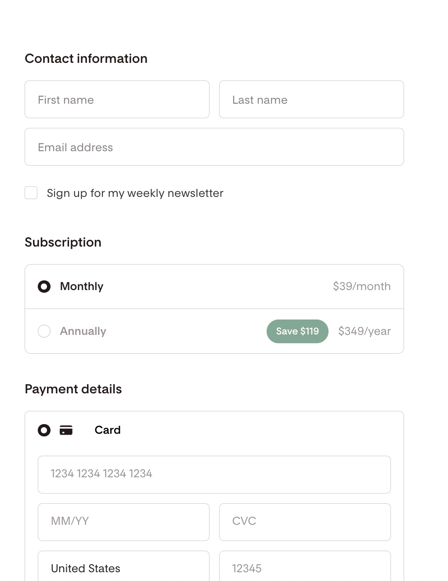Screen dimensions: 448x581
Task: Check the weekly newsletter signup checkbox
Action: point(31,192)
